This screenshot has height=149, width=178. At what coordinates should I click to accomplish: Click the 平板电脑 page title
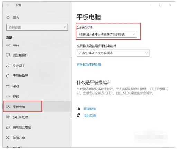click(89, 17)
